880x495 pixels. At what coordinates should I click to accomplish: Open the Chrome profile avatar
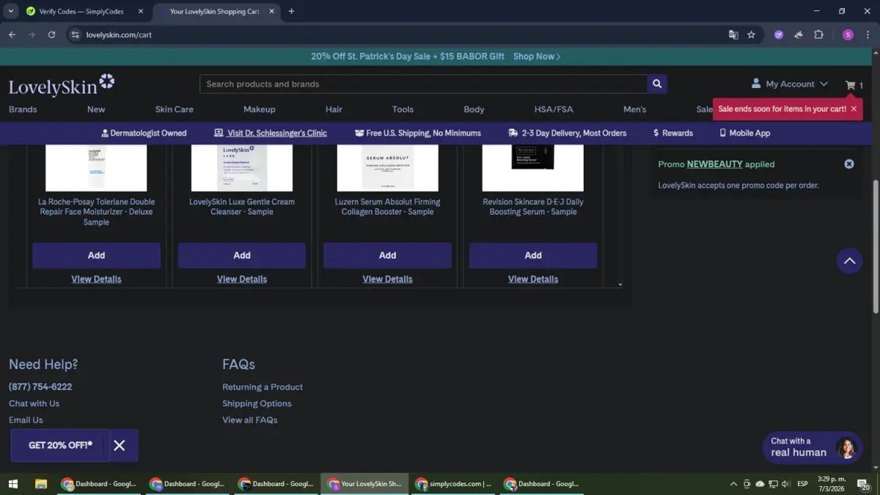click(x=848, y=34)
